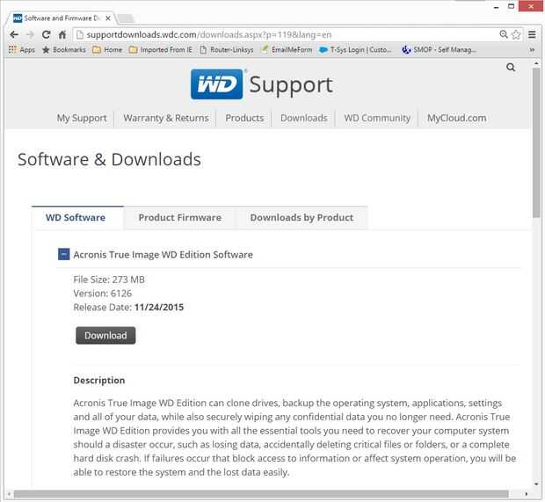Open Products navigation item
This screenshot has height=502, width=545.
tap(244, 118)
